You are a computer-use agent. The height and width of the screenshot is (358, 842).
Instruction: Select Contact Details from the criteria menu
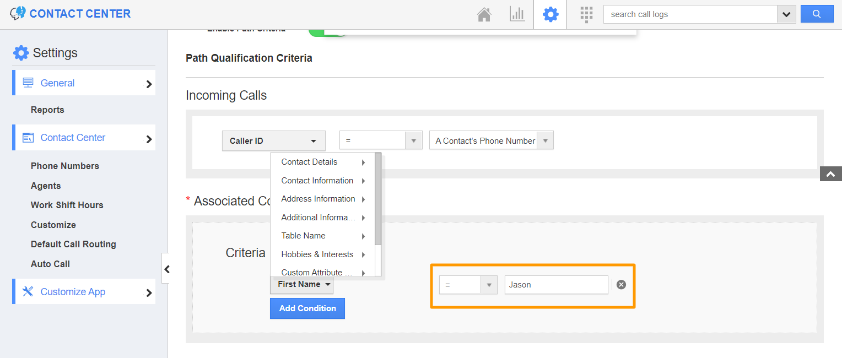[x=309, y=162]
